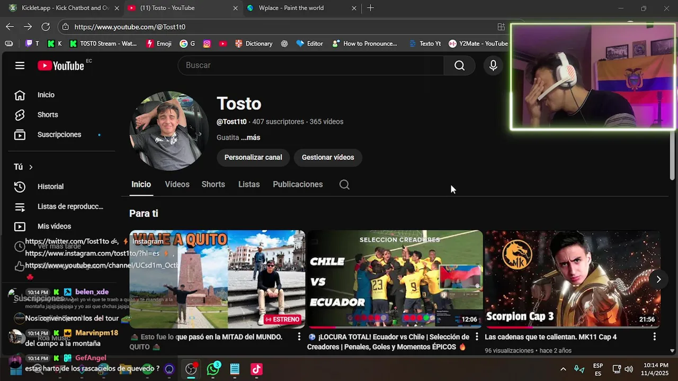
Task: Click the search magnifier button
Action: point(459,65)
